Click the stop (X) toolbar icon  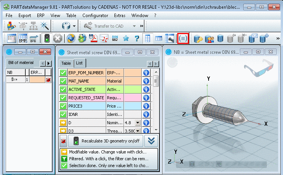(x=58, y=38)
